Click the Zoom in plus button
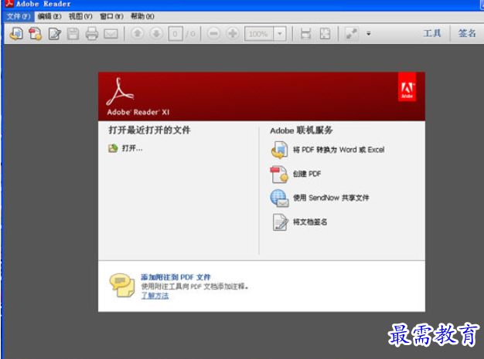 (233, 33)
